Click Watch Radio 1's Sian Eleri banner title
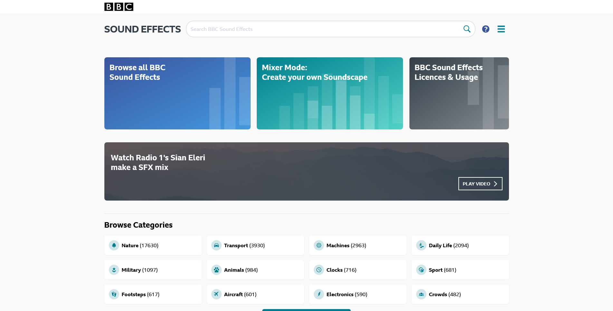 158,163
